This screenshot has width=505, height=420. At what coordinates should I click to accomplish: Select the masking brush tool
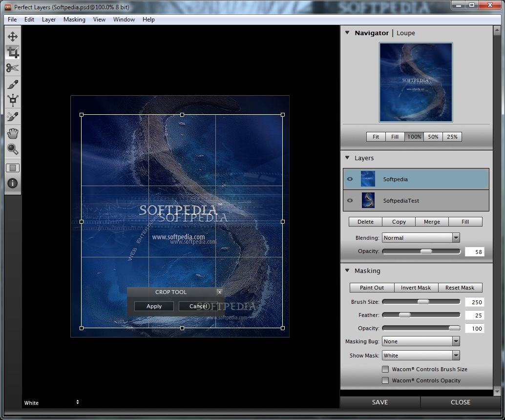tap(13, 84)
